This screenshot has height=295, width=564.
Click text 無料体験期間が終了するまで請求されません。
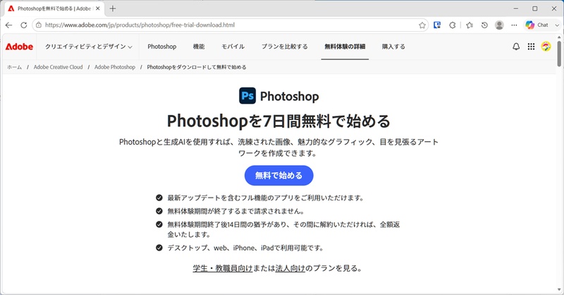pyautogui.click(x=236, y=211)
